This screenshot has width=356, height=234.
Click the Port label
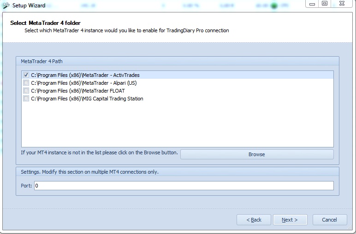[26, 186]
